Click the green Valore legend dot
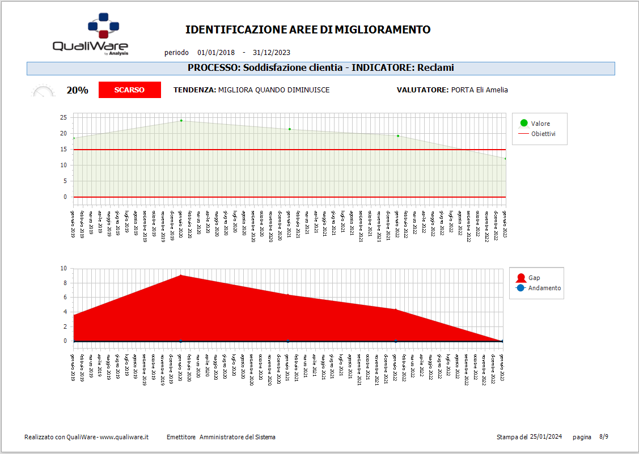 point(523,123)
